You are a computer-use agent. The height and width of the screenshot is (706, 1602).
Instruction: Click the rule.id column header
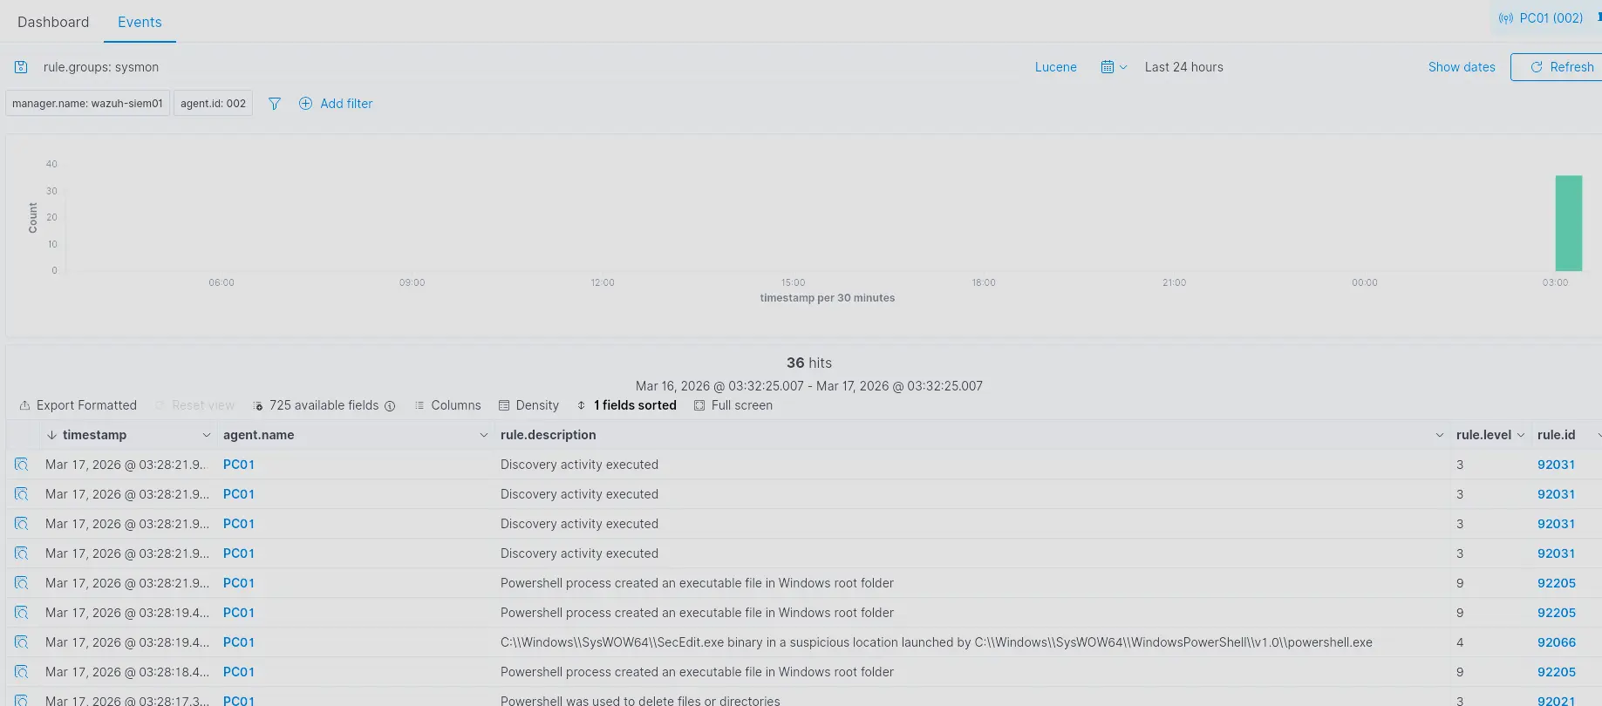coord(1557,435)
